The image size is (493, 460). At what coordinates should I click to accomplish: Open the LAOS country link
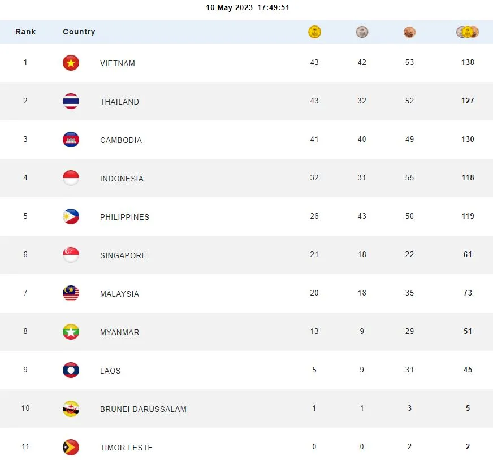click(110, 371)
